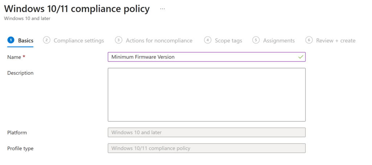
Task: Click the Windows 10/11 compliance policy heading
Action: pos(77,9)
